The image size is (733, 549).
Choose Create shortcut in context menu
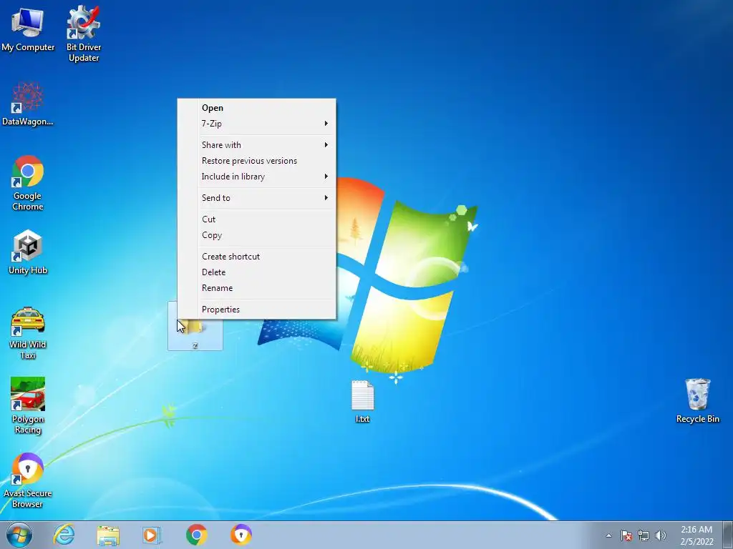coord(256,257)
